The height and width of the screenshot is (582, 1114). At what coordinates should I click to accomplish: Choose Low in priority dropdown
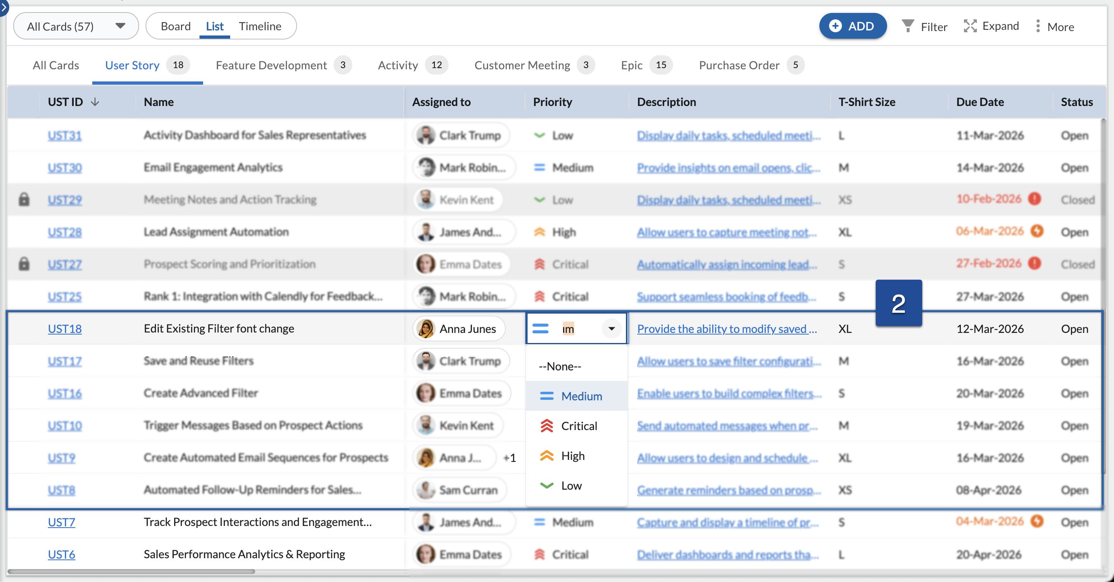click(x=576, y=486)
